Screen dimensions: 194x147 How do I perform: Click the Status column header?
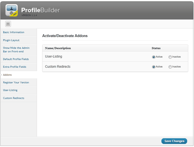(156, 48)
